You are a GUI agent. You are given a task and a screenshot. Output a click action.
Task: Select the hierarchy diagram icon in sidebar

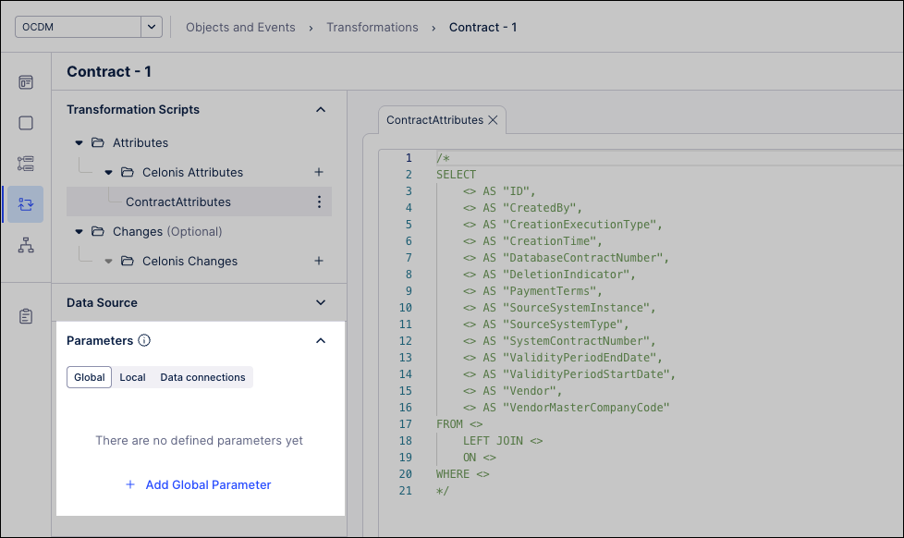(26, 245)
